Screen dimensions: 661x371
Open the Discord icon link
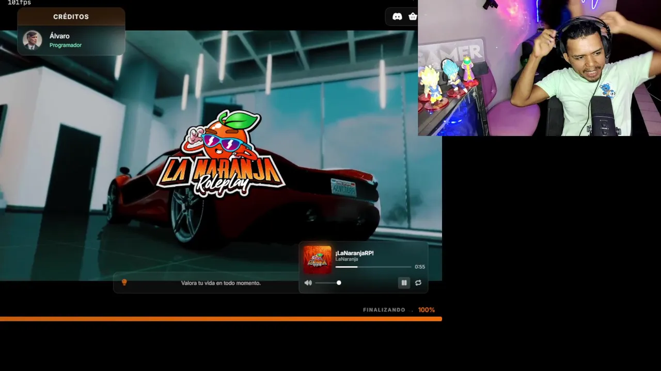[x=397, y=16]
